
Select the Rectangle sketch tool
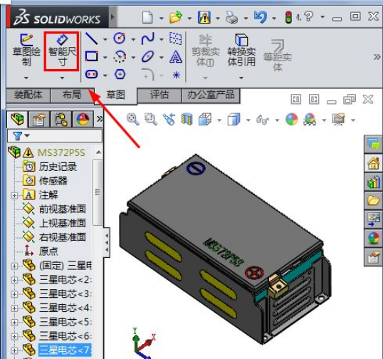coord(92,56)
